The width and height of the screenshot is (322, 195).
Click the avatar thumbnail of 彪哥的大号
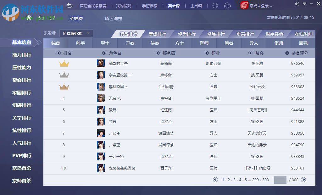100,63
